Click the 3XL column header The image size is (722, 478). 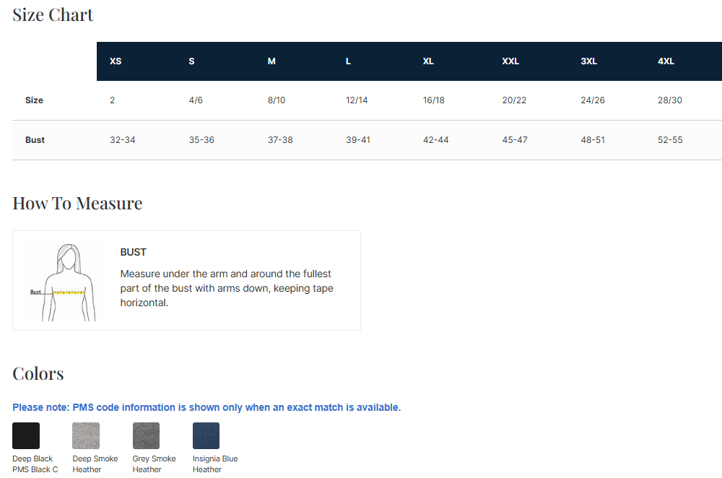(x=589, y=61)
